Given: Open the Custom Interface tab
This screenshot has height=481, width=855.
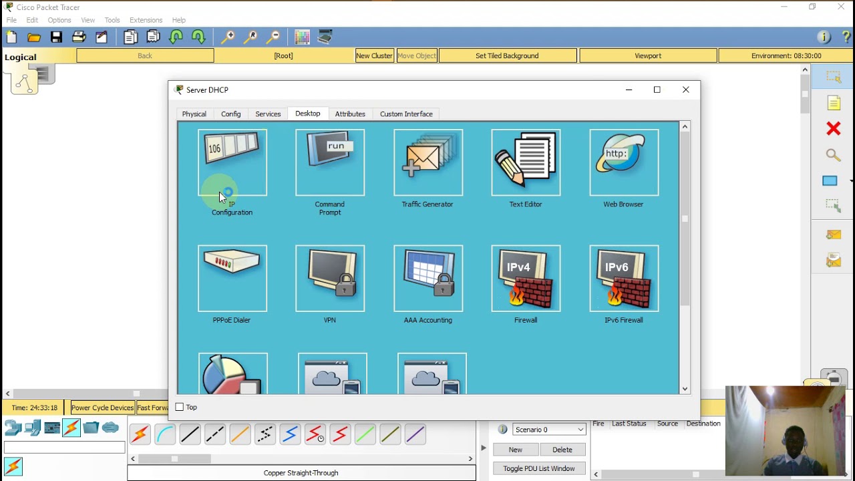Looking at the screenshot, I should click(x=406, y=114).
